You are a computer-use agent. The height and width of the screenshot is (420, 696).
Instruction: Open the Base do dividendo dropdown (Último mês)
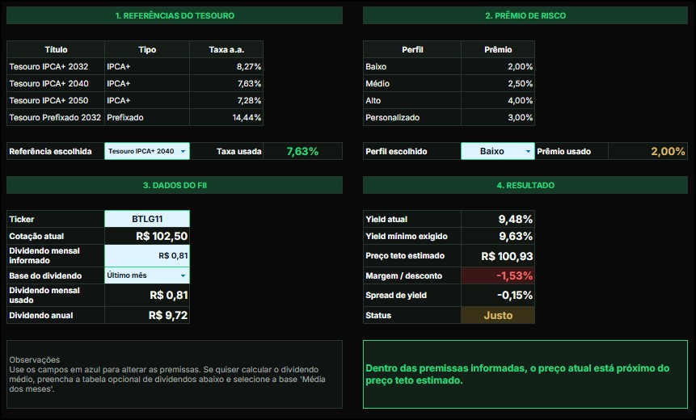tap(147, 275)
